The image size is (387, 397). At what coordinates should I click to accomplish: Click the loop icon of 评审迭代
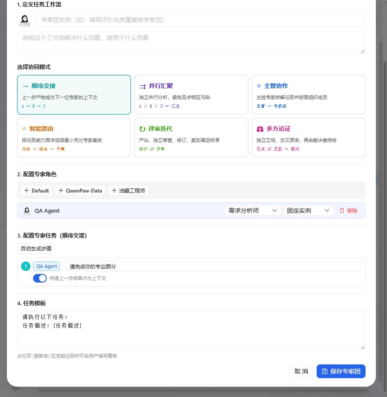[142, 129]
